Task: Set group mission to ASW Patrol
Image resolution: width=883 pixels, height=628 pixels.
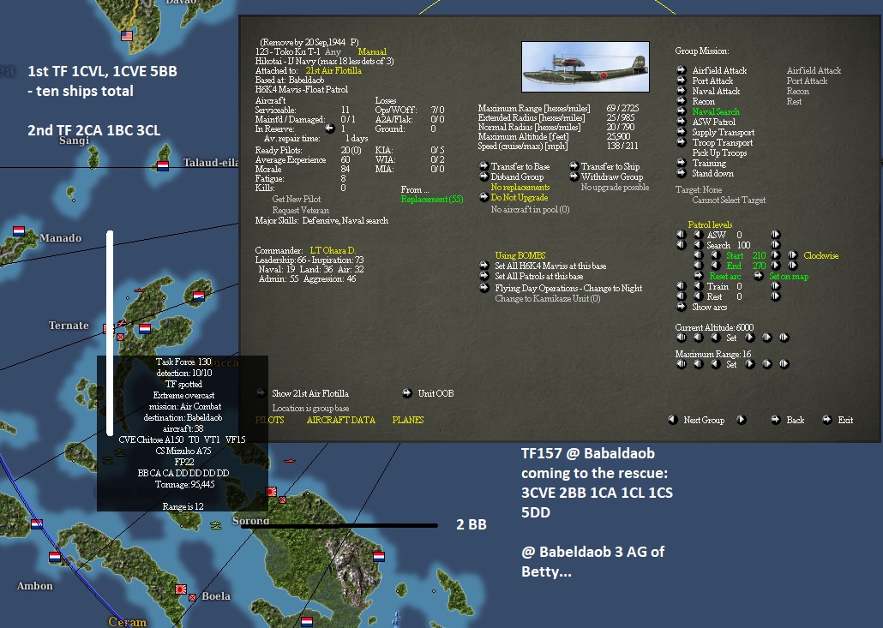Action: point(682,122)
